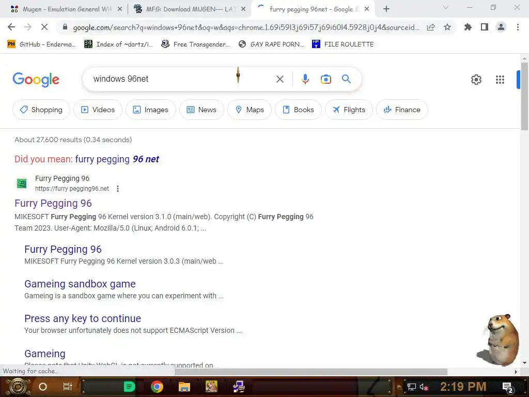
Task: Go back to the previous page
Action: click(11, 27)
